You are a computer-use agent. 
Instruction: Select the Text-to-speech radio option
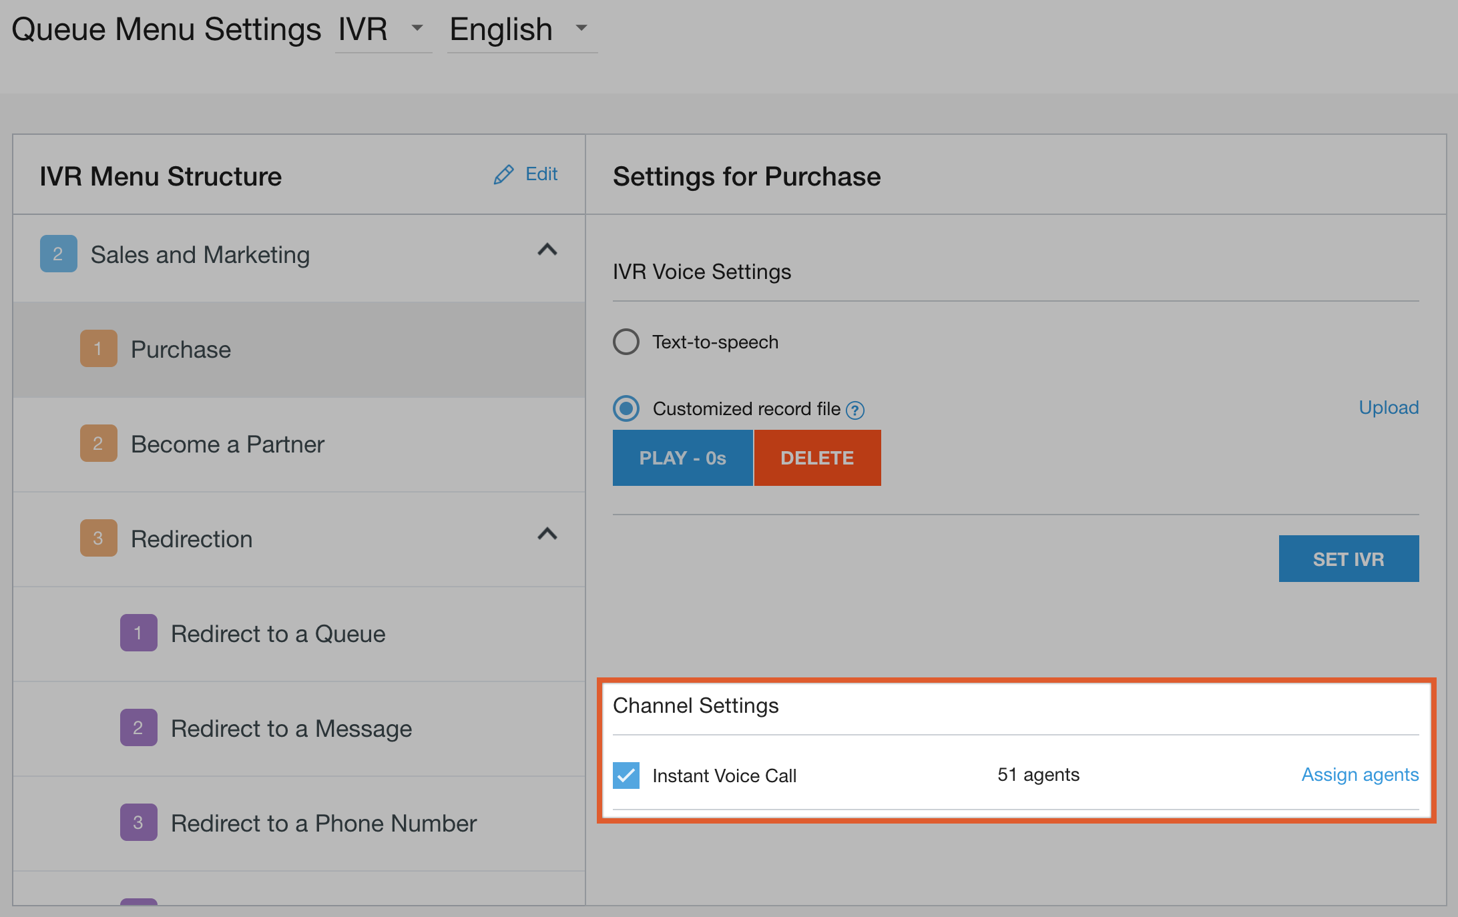(x=626, y=342)
